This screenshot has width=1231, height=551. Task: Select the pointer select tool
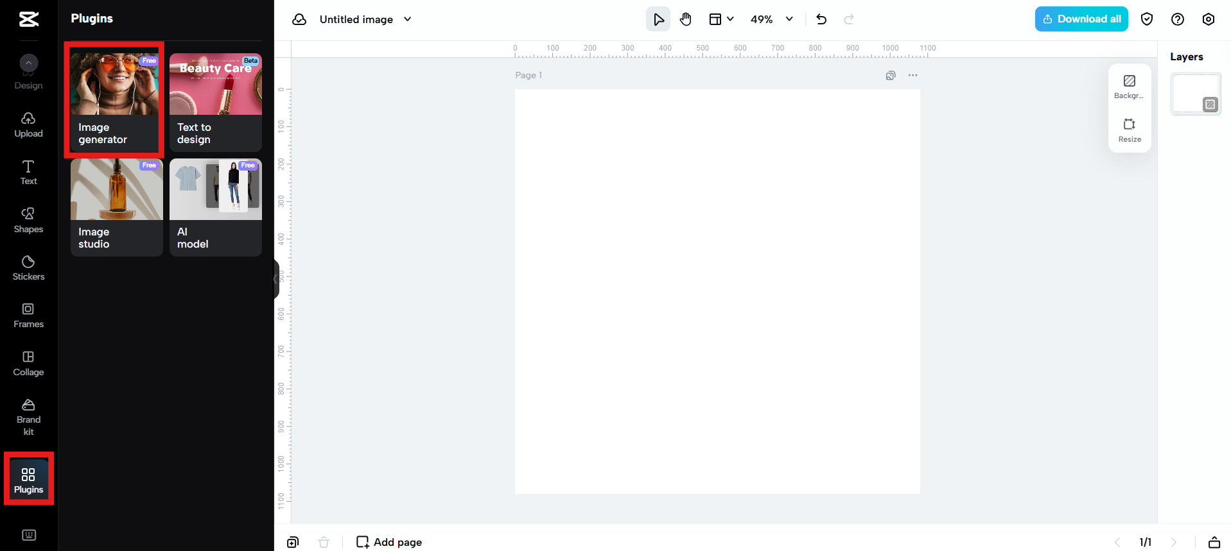click(x=658, y=19)
